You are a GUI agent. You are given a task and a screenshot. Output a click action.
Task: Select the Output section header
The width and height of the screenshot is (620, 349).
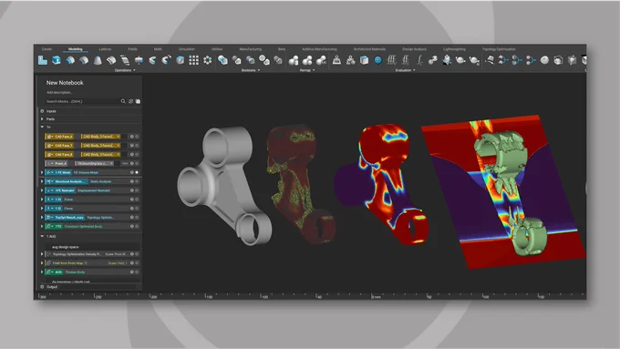(x=52, y=287)
